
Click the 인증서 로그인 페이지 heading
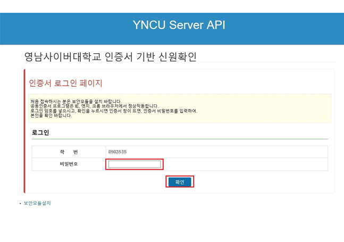tap(65, 83)
